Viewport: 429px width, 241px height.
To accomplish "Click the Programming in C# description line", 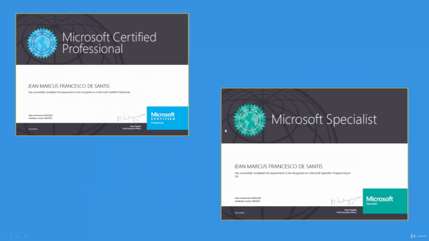I will coord(292,175).
